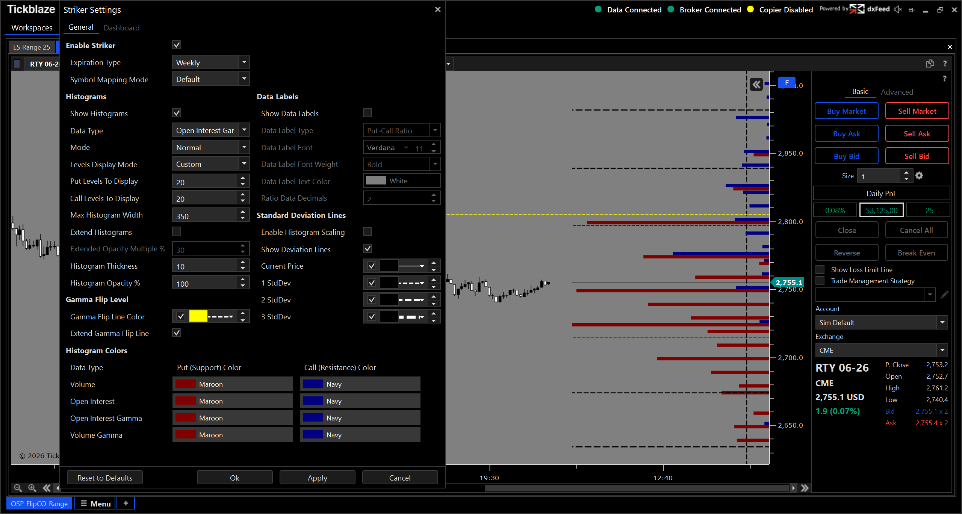
Task: Click the Max Histogram Width input field
Action: (205, 215)
